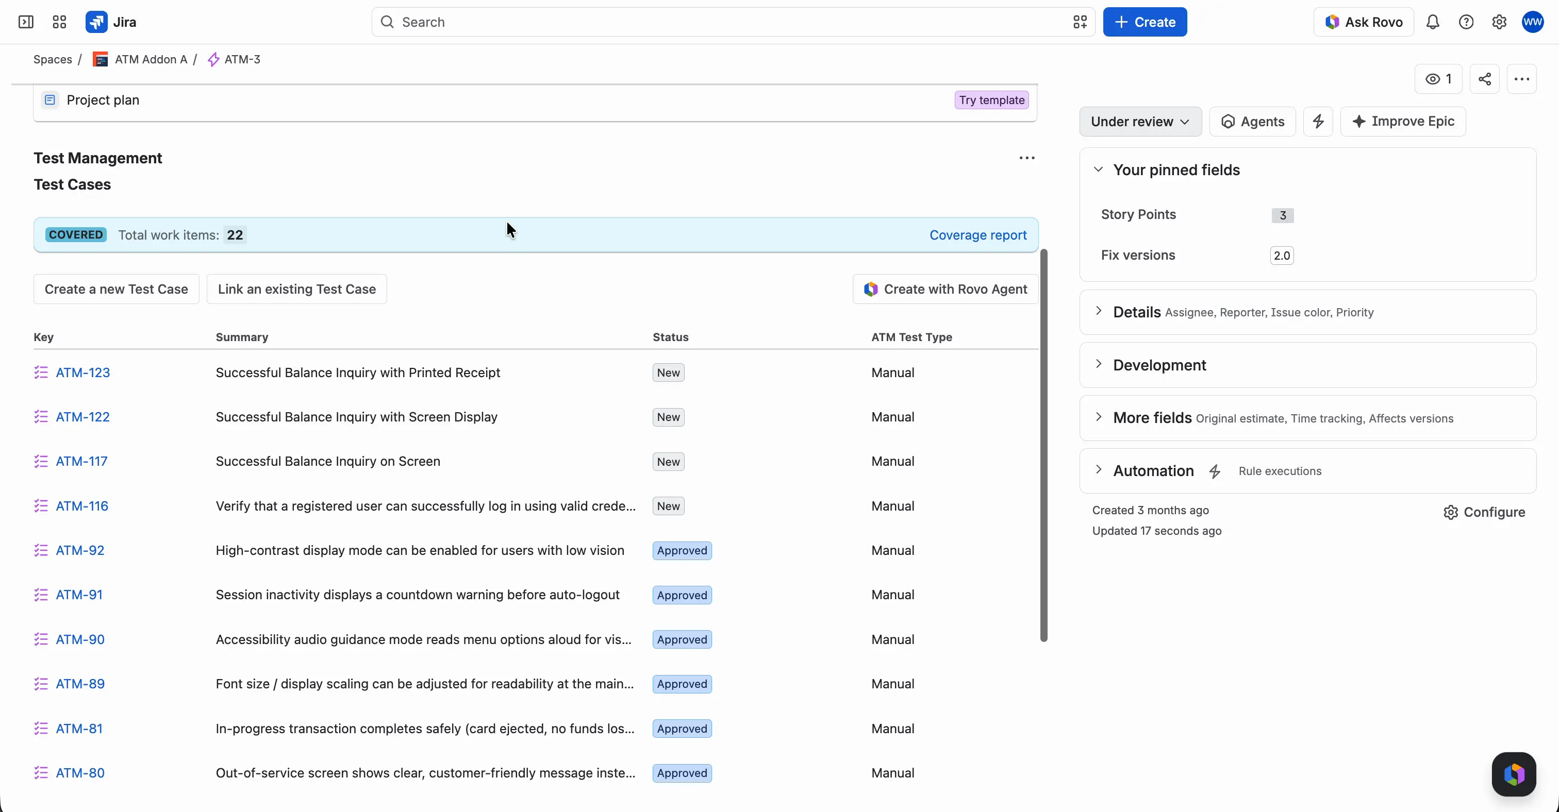1559x812 pixels.
Task: Open the help question mark icon
Action: tap(1466, 22)
